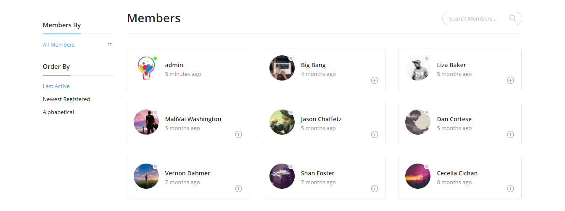This screenshot has width=565, height=211.
Task: Sort members by Newest Registered
Action: [66, 99]
